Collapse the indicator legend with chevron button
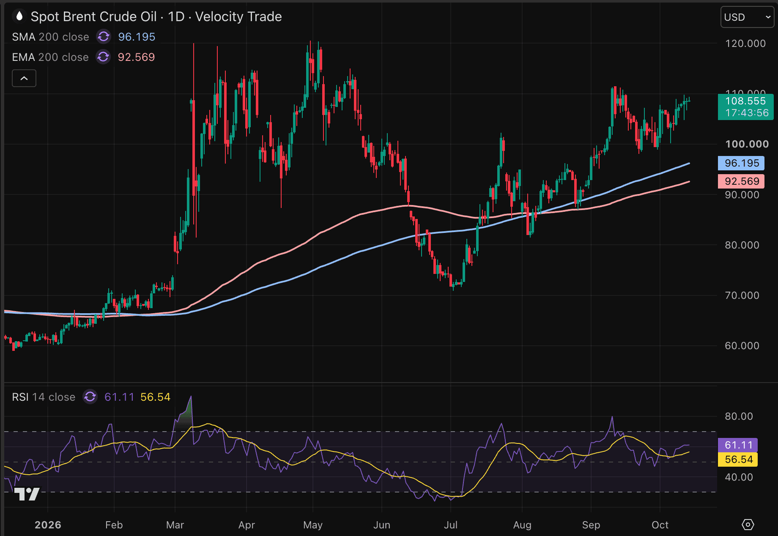Screen dimensions: 778x536 (24, 78)
